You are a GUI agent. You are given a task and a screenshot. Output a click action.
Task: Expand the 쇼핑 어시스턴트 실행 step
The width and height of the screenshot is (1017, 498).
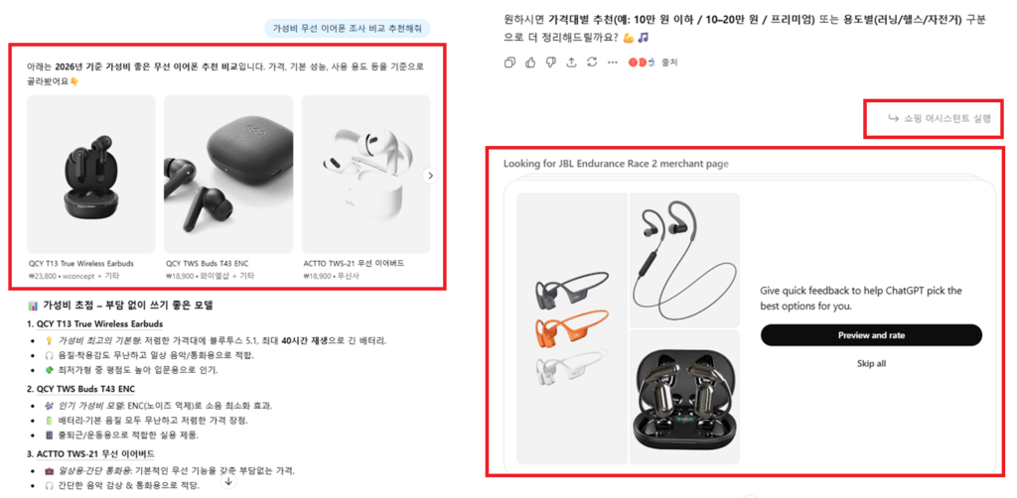pyautogui.click(x=940, y=118)
